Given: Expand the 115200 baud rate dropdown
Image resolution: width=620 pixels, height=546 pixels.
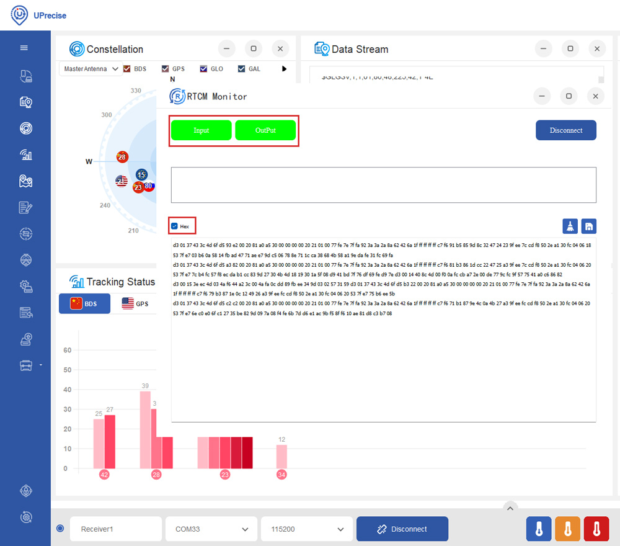Looking at the screenshot, I should (306, 529).
